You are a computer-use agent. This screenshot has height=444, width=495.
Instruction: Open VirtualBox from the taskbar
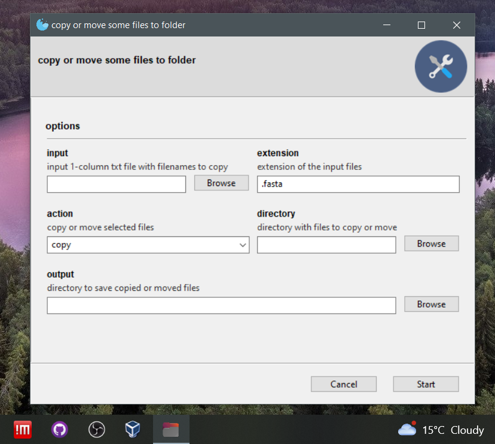coord(133,429)
